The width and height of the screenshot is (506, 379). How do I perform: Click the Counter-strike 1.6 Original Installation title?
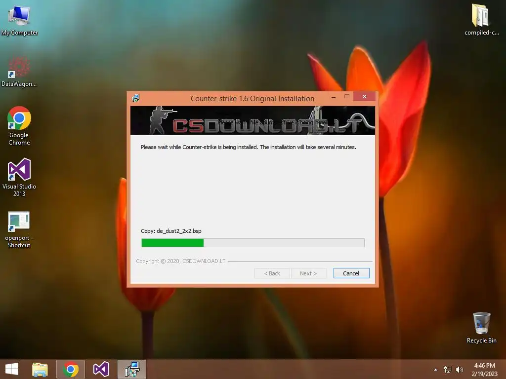(x=253, y=99)
